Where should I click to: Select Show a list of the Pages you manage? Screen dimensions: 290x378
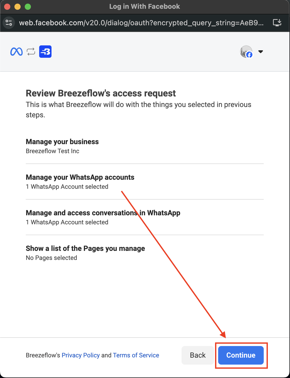85,248
